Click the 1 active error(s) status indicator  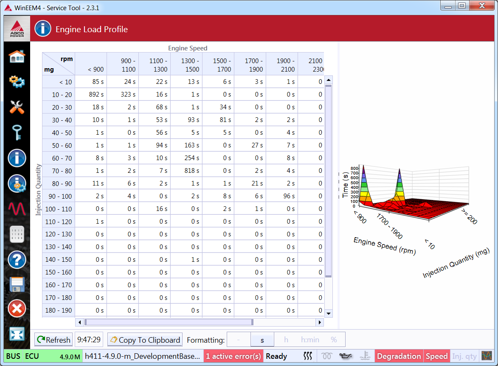234,356
